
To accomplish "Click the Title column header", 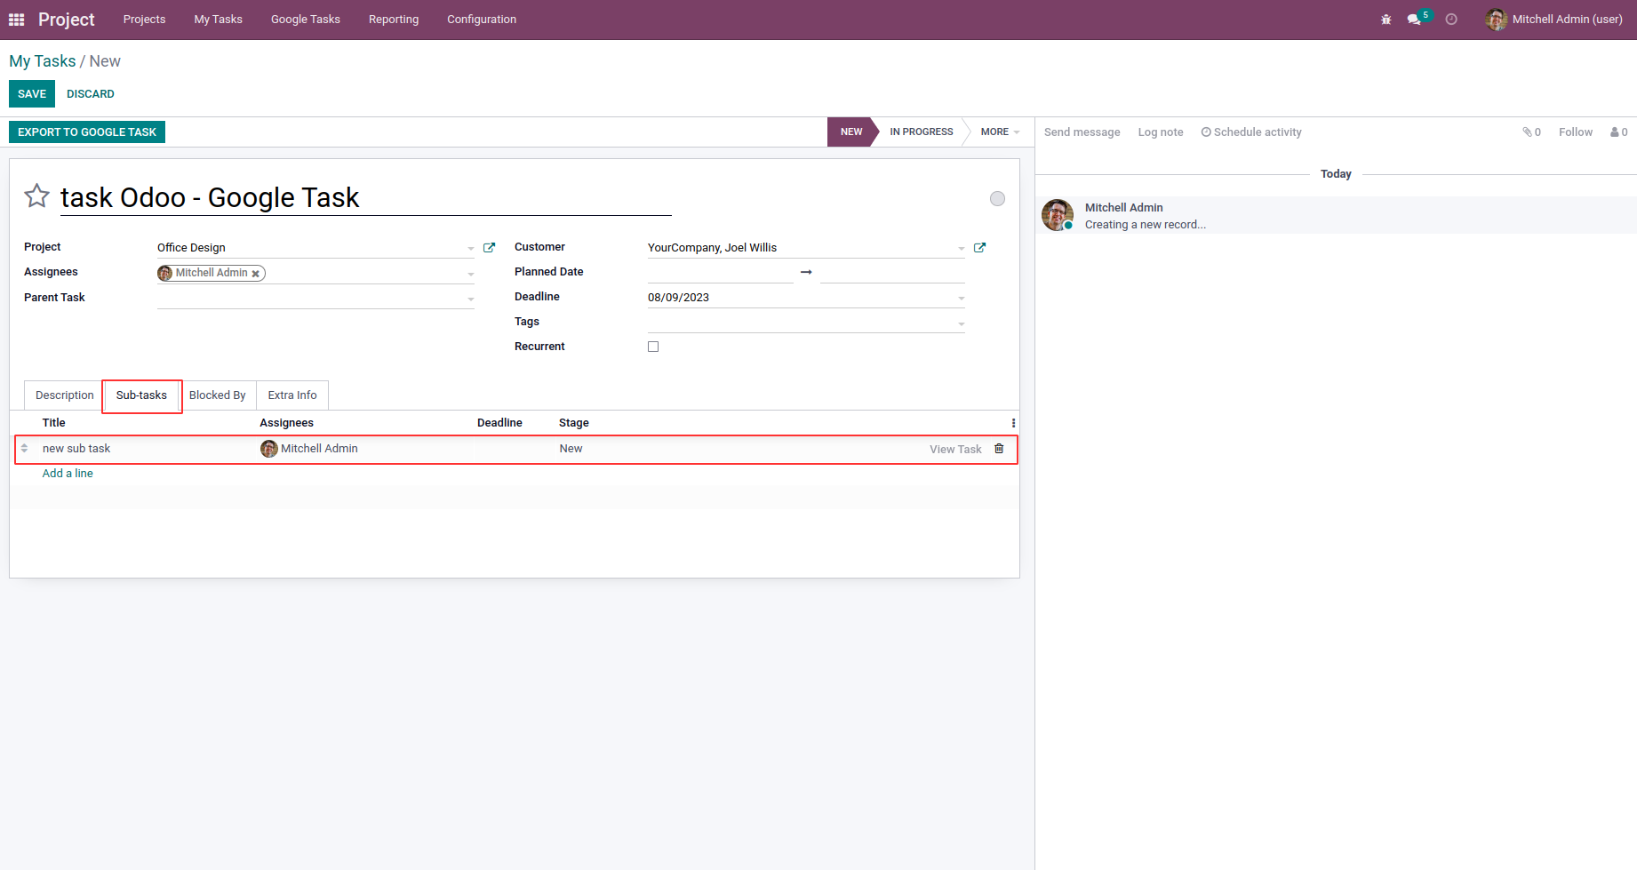I will 54,423.
